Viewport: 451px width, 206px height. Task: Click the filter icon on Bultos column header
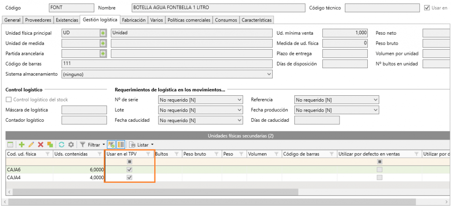tap(176, 154)
